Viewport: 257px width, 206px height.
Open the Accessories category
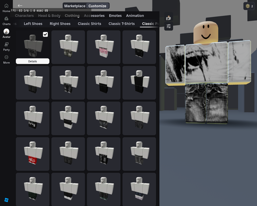coord(94,15)
